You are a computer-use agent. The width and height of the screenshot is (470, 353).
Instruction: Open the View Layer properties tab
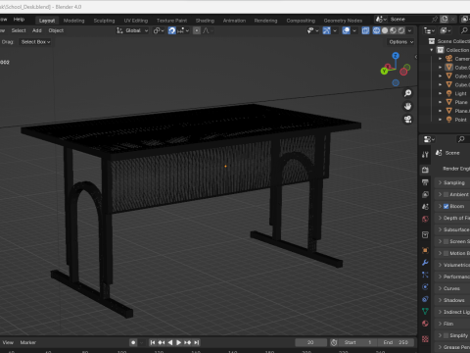(x=425, y=194)
